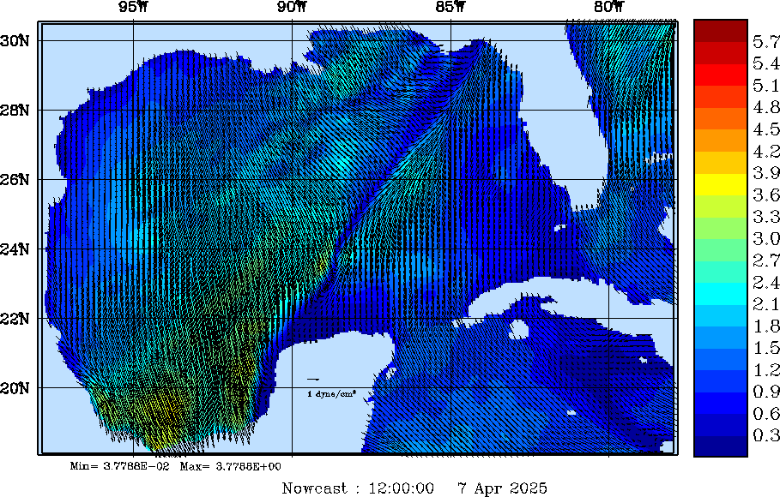
Task: Click the 0.9 colorbar label
Action: [766, 392]
